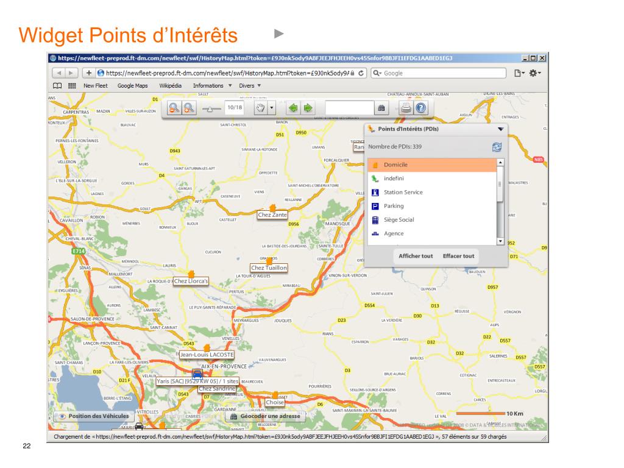Click the Chez Tuaillon house marker
Screen dimensions: 624x468
point(269,261)
